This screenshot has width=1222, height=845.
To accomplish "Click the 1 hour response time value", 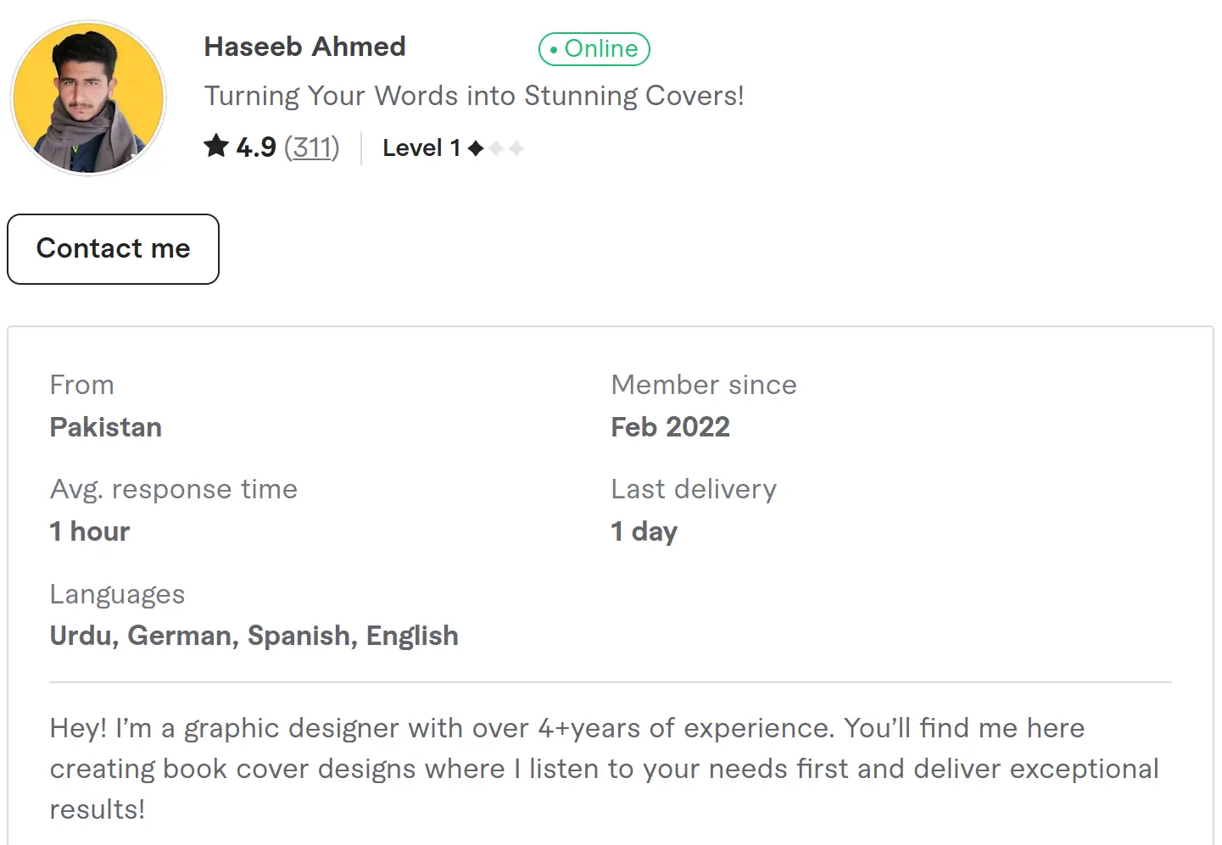I will pyautogui.click(x=89, y=531).
